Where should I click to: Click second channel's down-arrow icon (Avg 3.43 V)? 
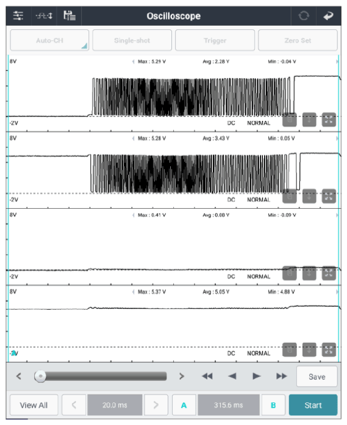309,196
